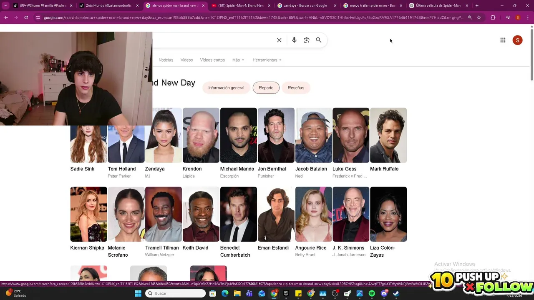534x300 pixels.
Task: Open Benedict Cumberbatch cast name link
Action: [x=235, y=251]
